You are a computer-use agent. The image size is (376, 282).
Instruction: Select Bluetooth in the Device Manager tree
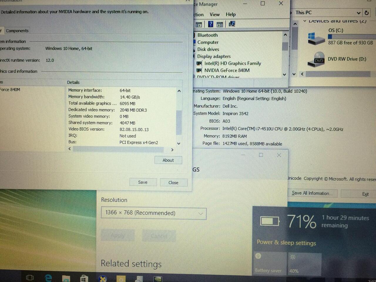click(207, 35)
